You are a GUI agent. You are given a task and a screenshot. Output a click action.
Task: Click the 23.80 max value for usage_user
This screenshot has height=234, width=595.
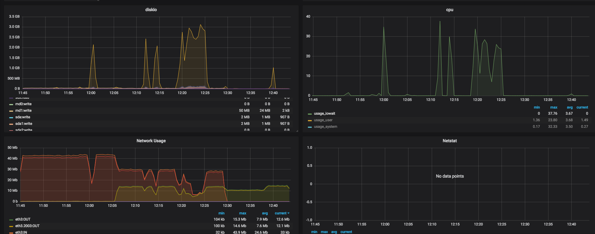tap(553, 120)
